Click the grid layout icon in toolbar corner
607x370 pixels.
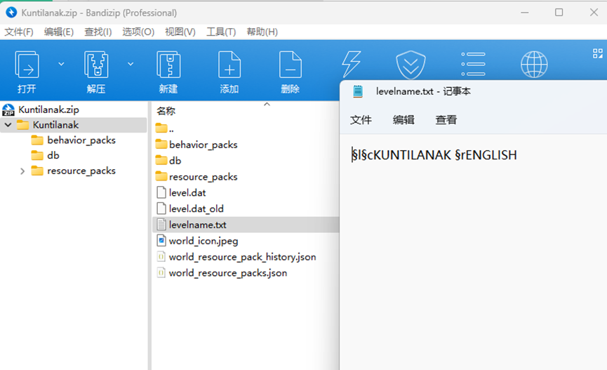[598, 53]
